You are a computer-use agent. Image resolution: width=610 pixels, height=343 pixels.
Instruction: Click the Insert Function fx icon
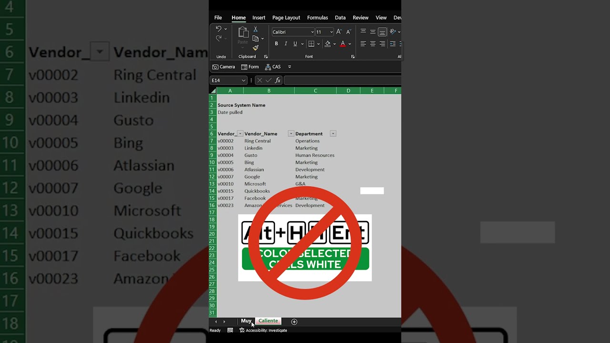pos(278,81)
